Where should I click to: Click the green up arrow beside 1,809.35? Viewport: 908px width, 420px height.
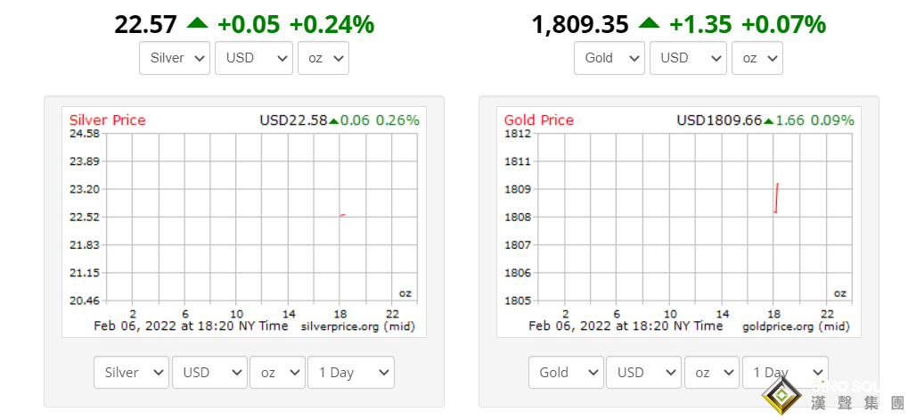click(x=650, y=23)
